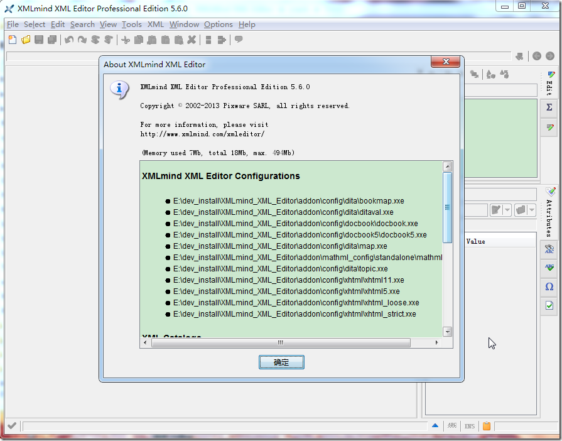562x441 pixels.
Task: Switch to the Attributes side tab
Action: (x=550, y=212)
